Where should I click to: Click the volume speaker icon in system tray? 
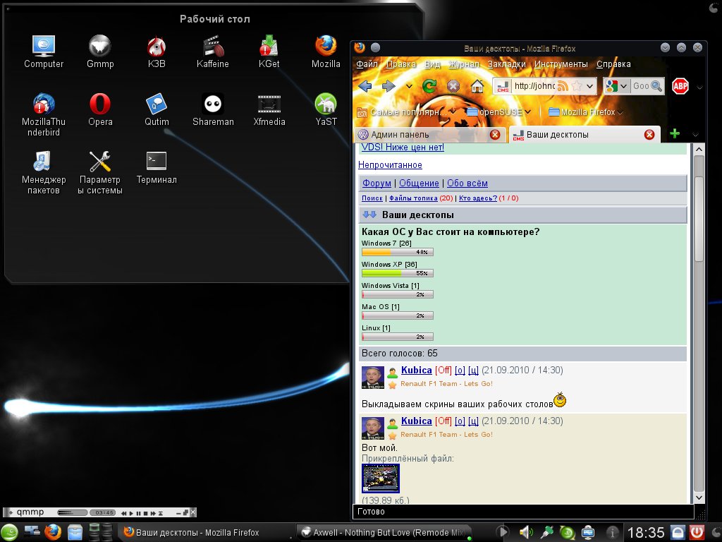point(526,532)
